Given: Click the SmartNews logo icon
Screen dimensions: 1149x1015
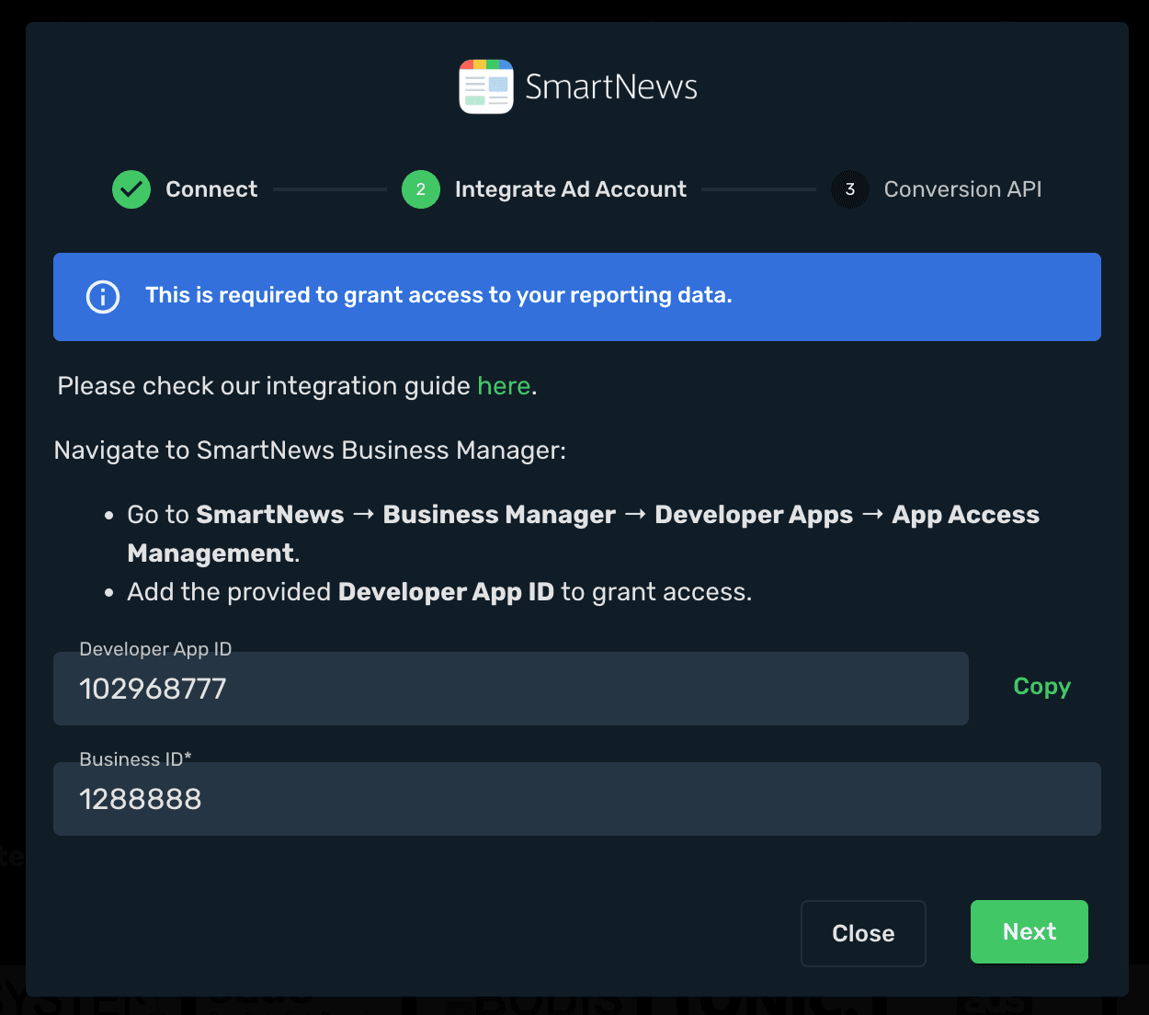Looking at the screenshot, I should (486, 87).
